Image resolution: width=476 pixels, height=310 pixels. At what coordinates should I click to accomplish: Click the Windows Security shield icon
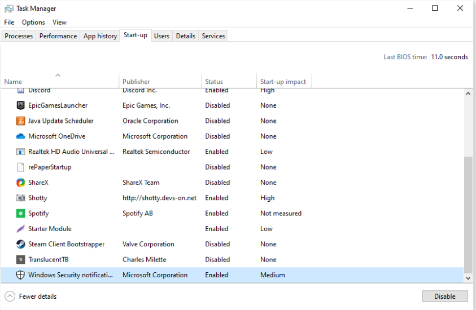(20, 275)
